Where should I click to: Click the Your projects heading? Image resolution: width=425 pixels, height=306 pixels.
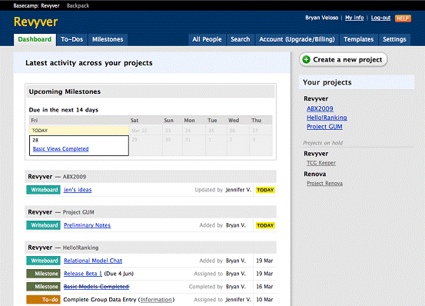click(x=327, y=82)
